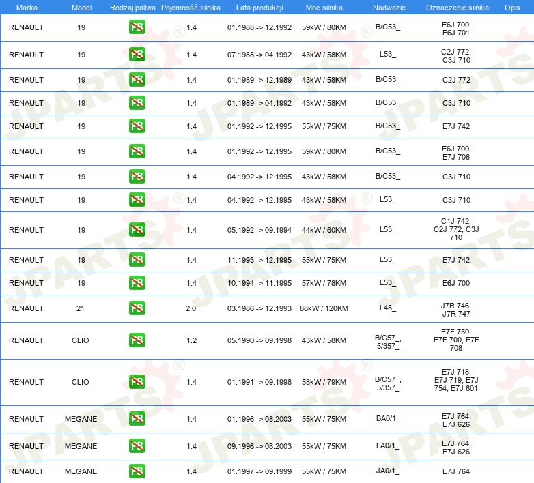Click the 01.1989 -> 12.1989 production years cell
Viewport: 534px width, 483px height.
click(259, 80)
